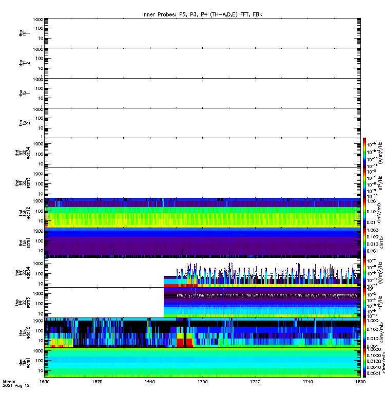Image resolution: width=385 pixels, height=411 pixels.
Task: Click the '1000' tick of tha fff 1 panel
Action: [x=38, y=20]
